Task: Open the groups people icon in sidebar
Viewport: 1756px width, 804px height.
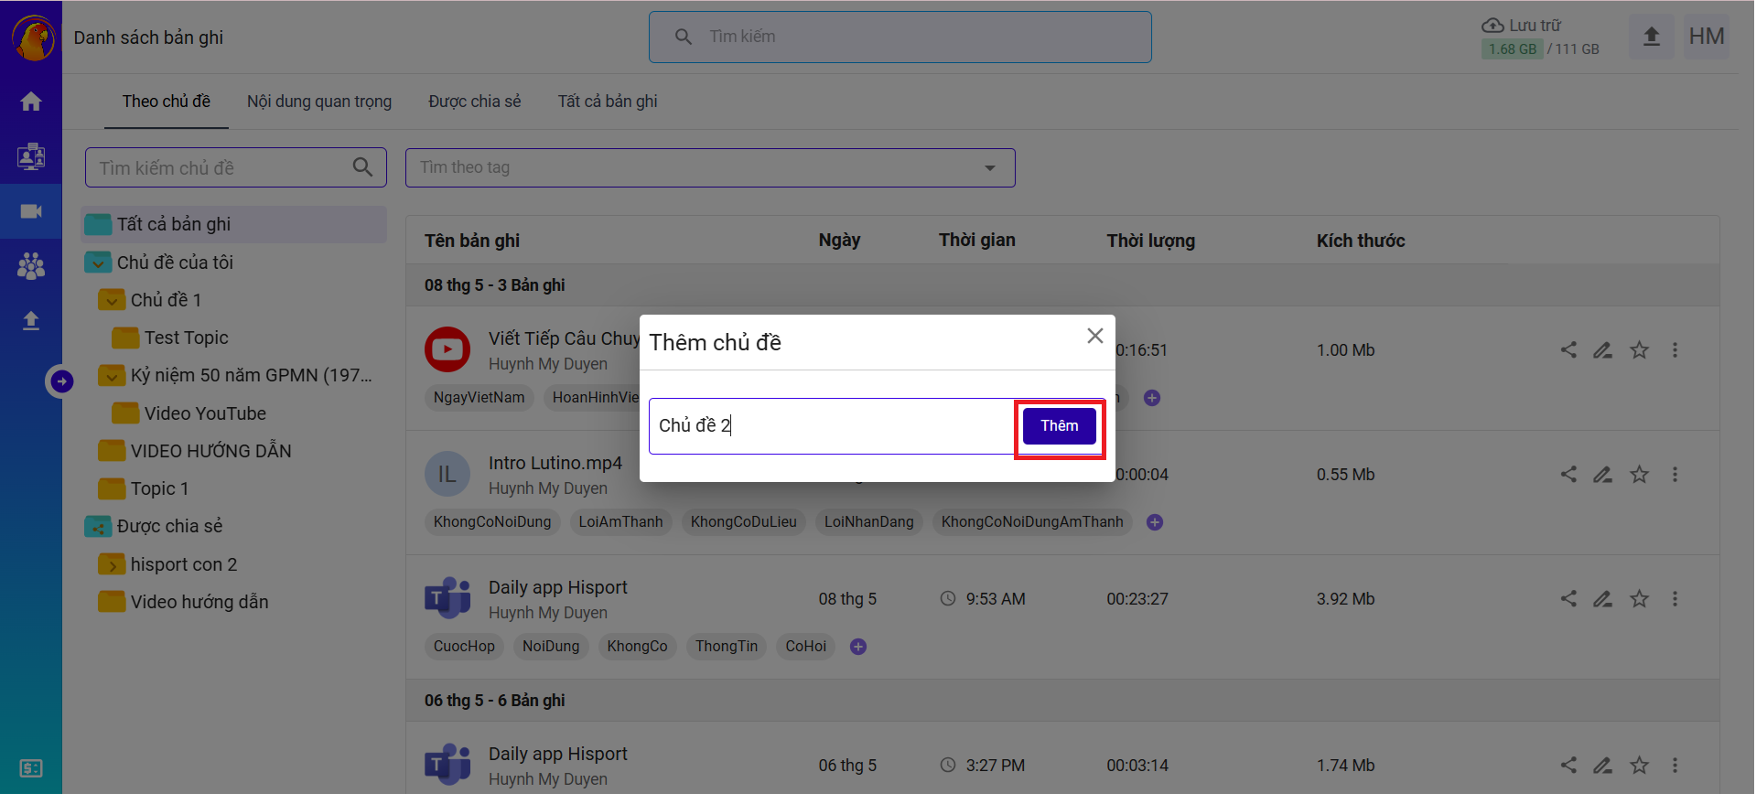Action: pos(31,266)
